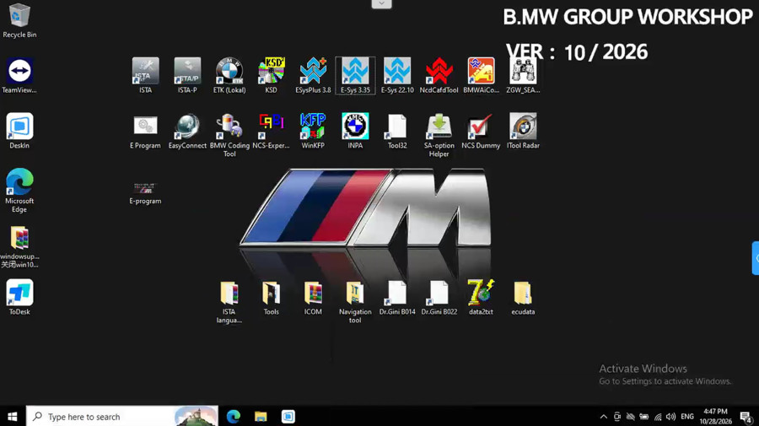Open E-Sys 22.10 shortcut
This screenshot has width=759, height=426.
[397, 76]
